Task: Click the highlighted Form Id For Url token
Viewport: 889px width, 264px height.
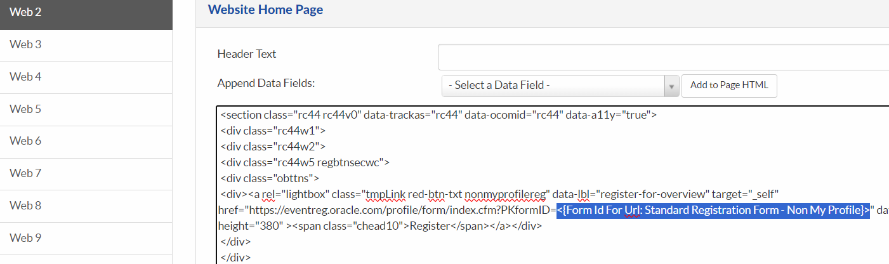Action: (x=713, y=211)
